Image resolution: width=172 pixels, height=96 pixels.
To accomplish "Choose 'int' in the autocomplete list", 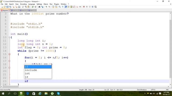I will tap(38, 74).
